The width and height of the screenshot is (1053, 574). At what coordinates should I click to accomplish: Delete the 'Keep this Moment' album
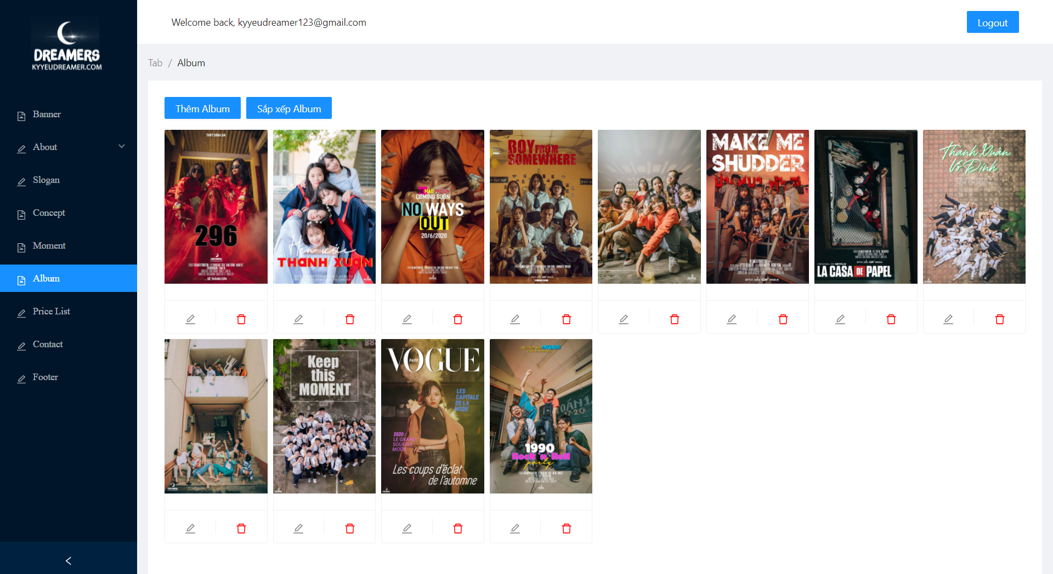coord(350,528)
